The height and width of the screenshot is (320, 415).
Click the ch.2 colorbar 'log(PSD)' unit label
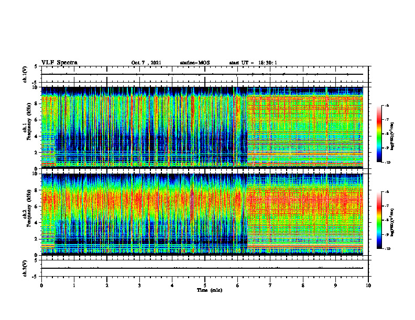[x=392, y=222]
